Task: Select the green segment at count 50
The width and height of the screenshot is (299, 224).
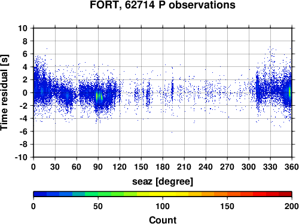Action: [x=98, y=194]
